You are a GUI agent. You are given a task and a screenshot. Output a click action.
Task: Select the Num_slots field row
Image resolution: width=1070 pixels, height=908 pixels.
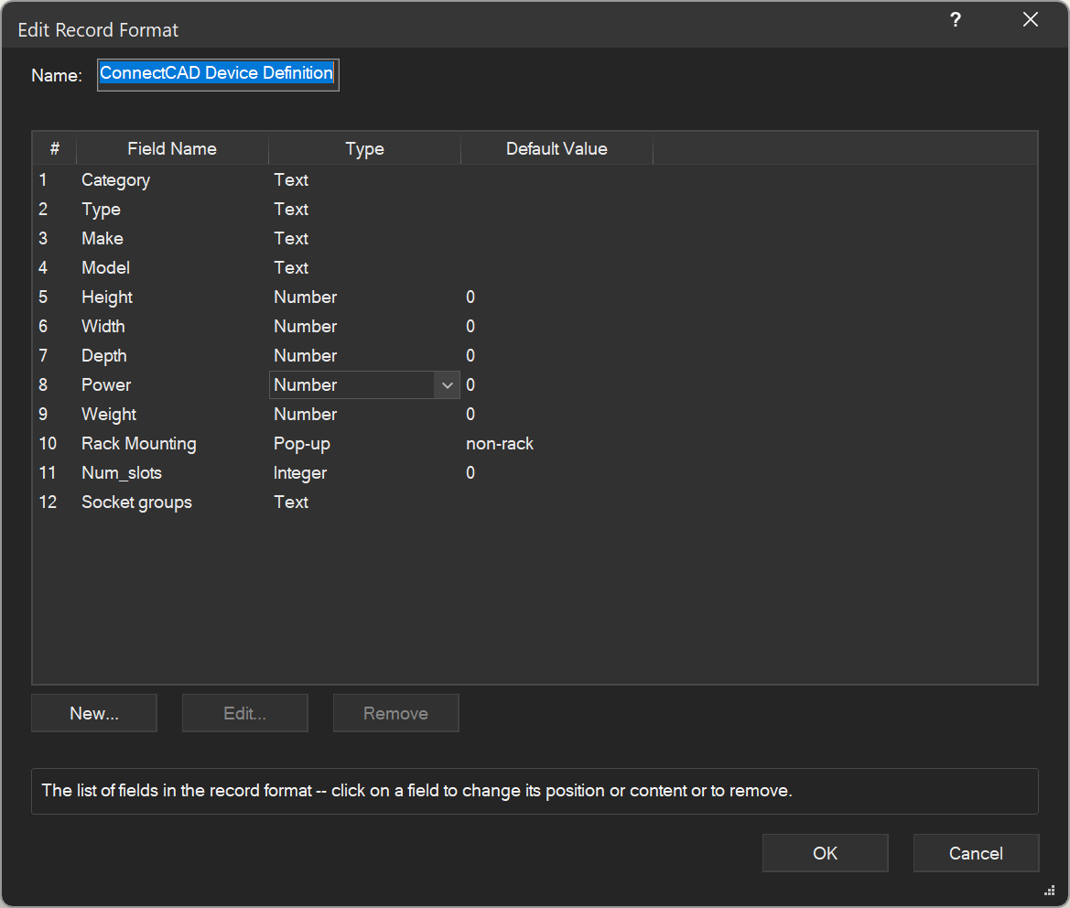122,473
